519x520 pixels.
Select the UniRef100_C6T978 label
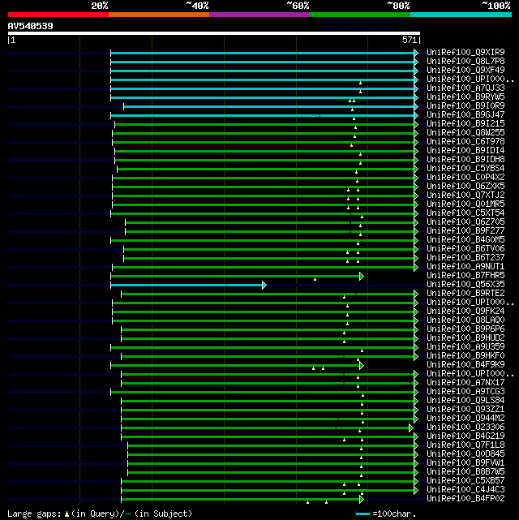(465, 142)
